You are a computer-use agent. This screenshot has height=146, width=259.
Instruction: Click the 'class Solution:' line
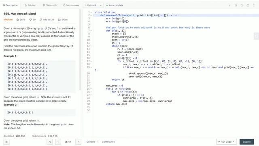pyautogui.click(x=105, y=12)
